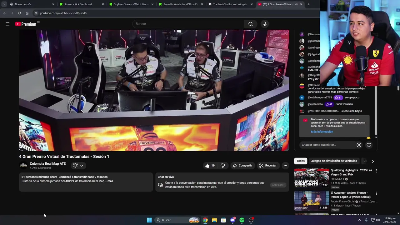This screenshot has width=400, height=225.
Task: Open options for El Ausente video
Action: coord(376,193)
